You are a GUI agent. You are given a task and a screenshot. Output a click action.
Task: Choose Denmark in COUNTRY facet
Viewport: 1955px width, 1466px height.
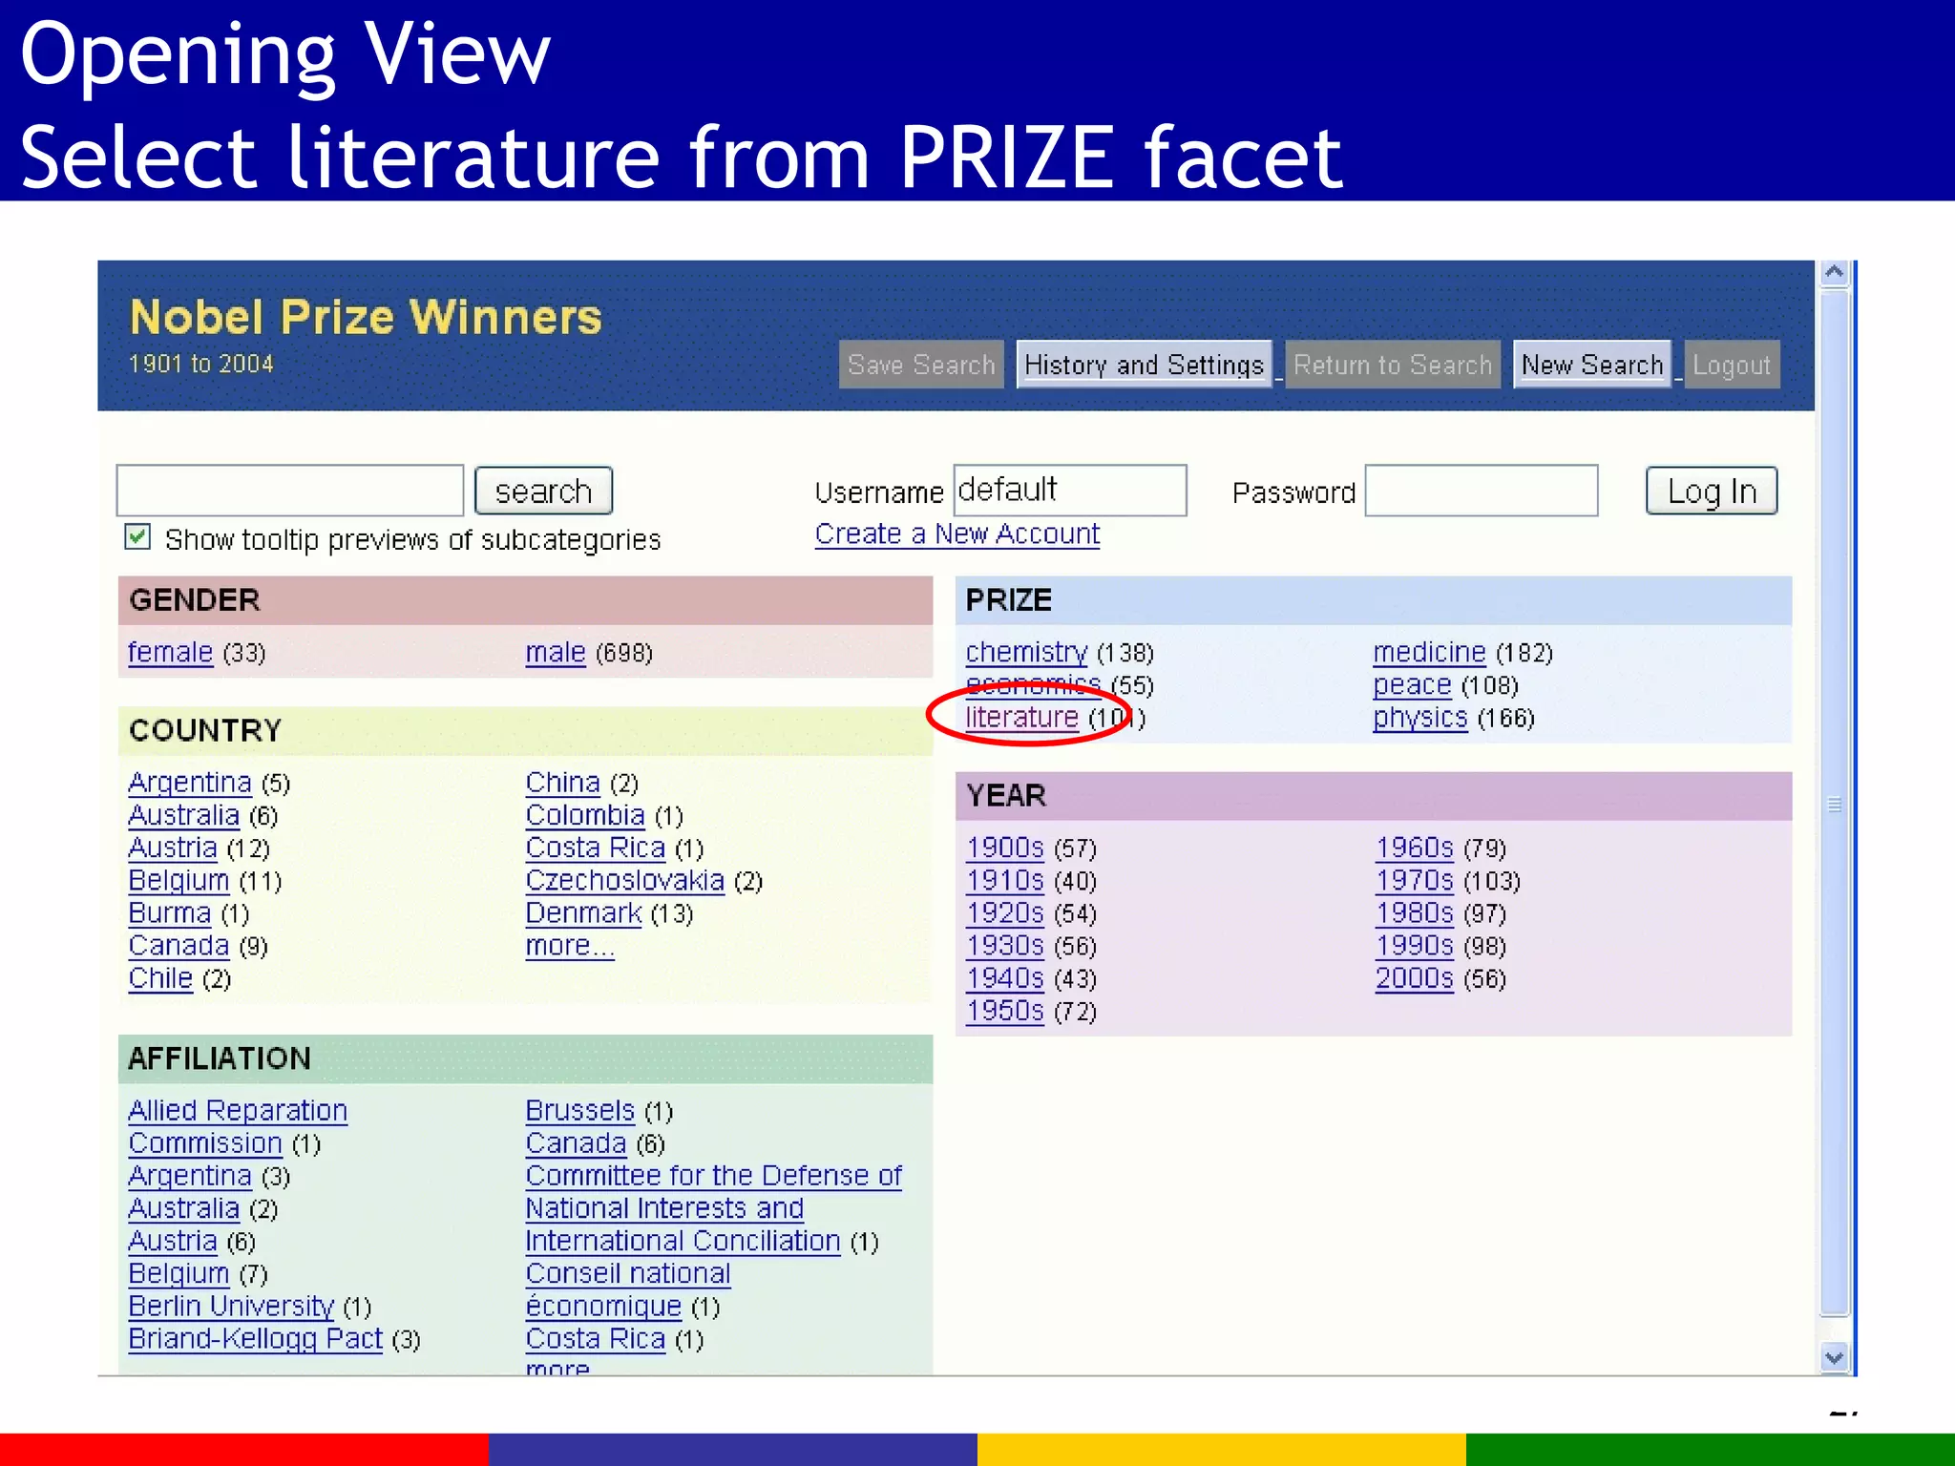pyautogui.click(x=584, y=912)
